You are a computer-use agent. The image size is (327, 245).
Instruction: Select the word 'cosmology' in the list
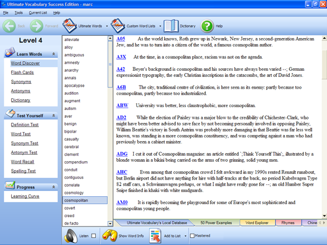click(74, 193)
